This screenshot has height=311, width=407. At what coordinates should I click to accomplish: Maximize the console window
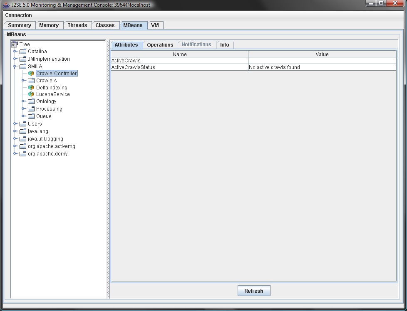coord(381,3)
